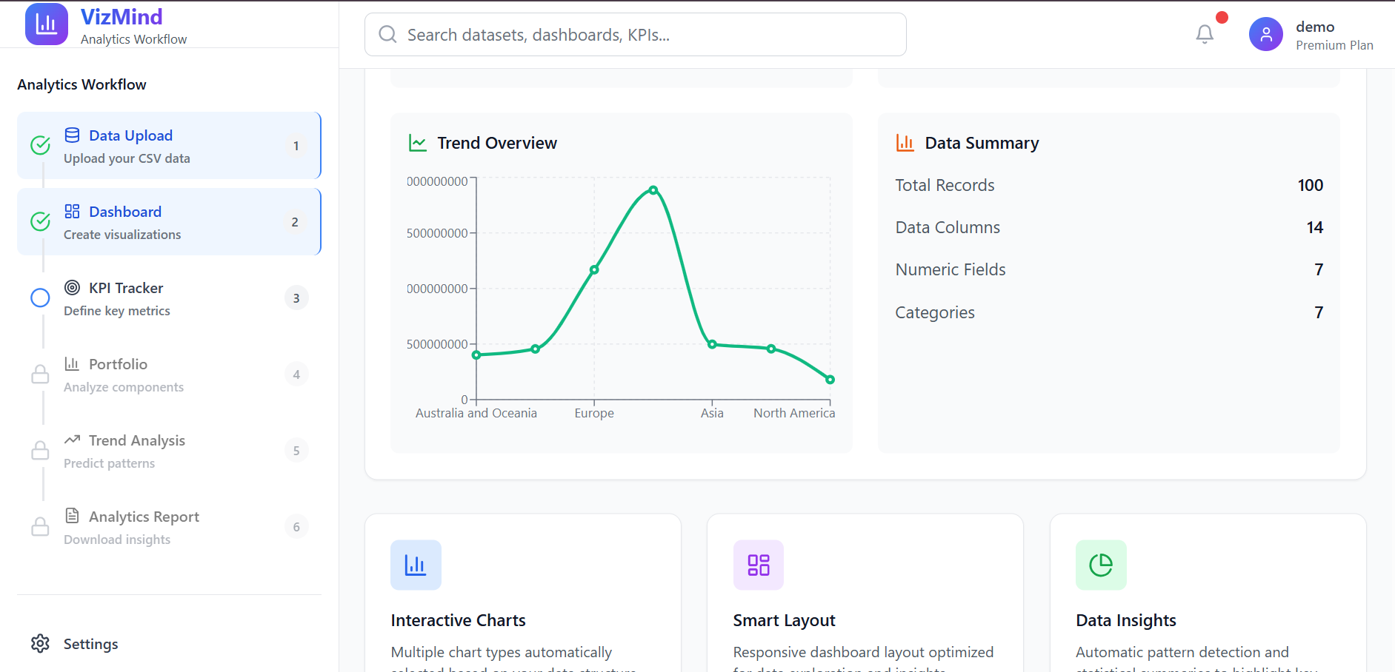Click the Trend Analysis arrow icon
The image size is (1395, 672).
(x=72, y=440)
